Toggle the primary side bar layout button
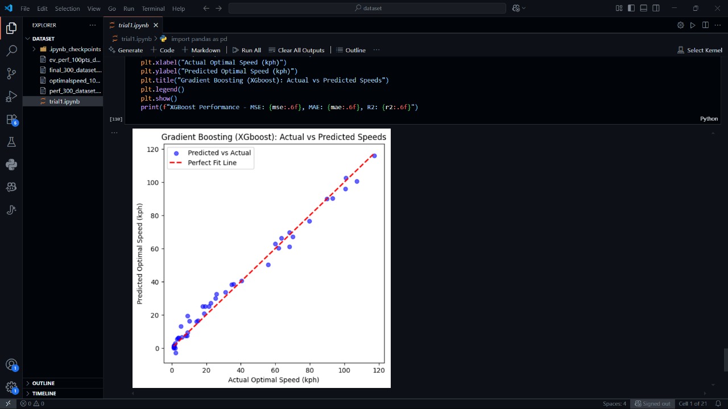Image resolution: width=728 pixels, height=409 pixels. pyautogui.click(x=631, y=9)
